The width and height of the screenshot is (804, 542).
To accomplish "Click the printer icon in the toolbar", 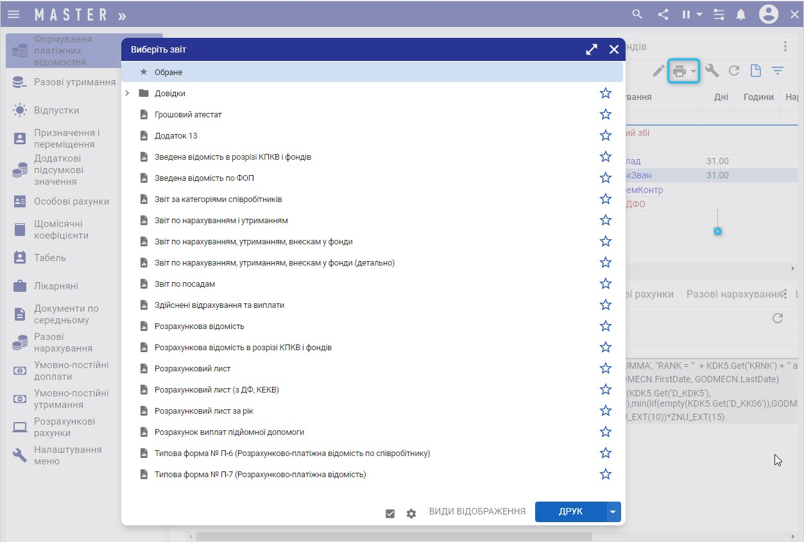I will [x=679, y=71].
